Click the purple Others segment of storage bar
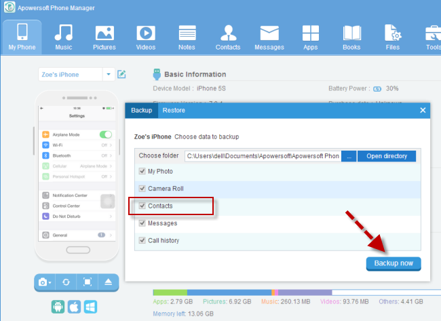Screen dimensions: 441x321 (x=305, y=292)
